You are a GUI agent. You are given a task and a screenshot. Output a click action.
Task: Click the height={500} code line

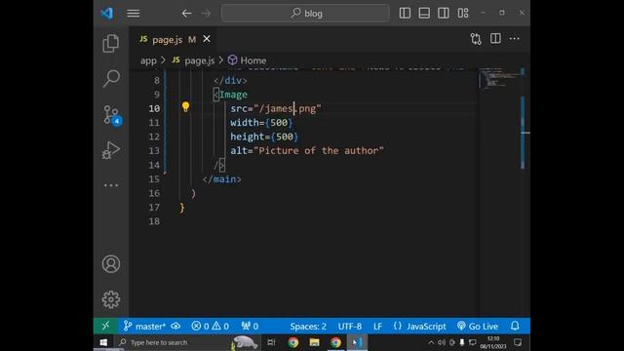tap(264, 136)
